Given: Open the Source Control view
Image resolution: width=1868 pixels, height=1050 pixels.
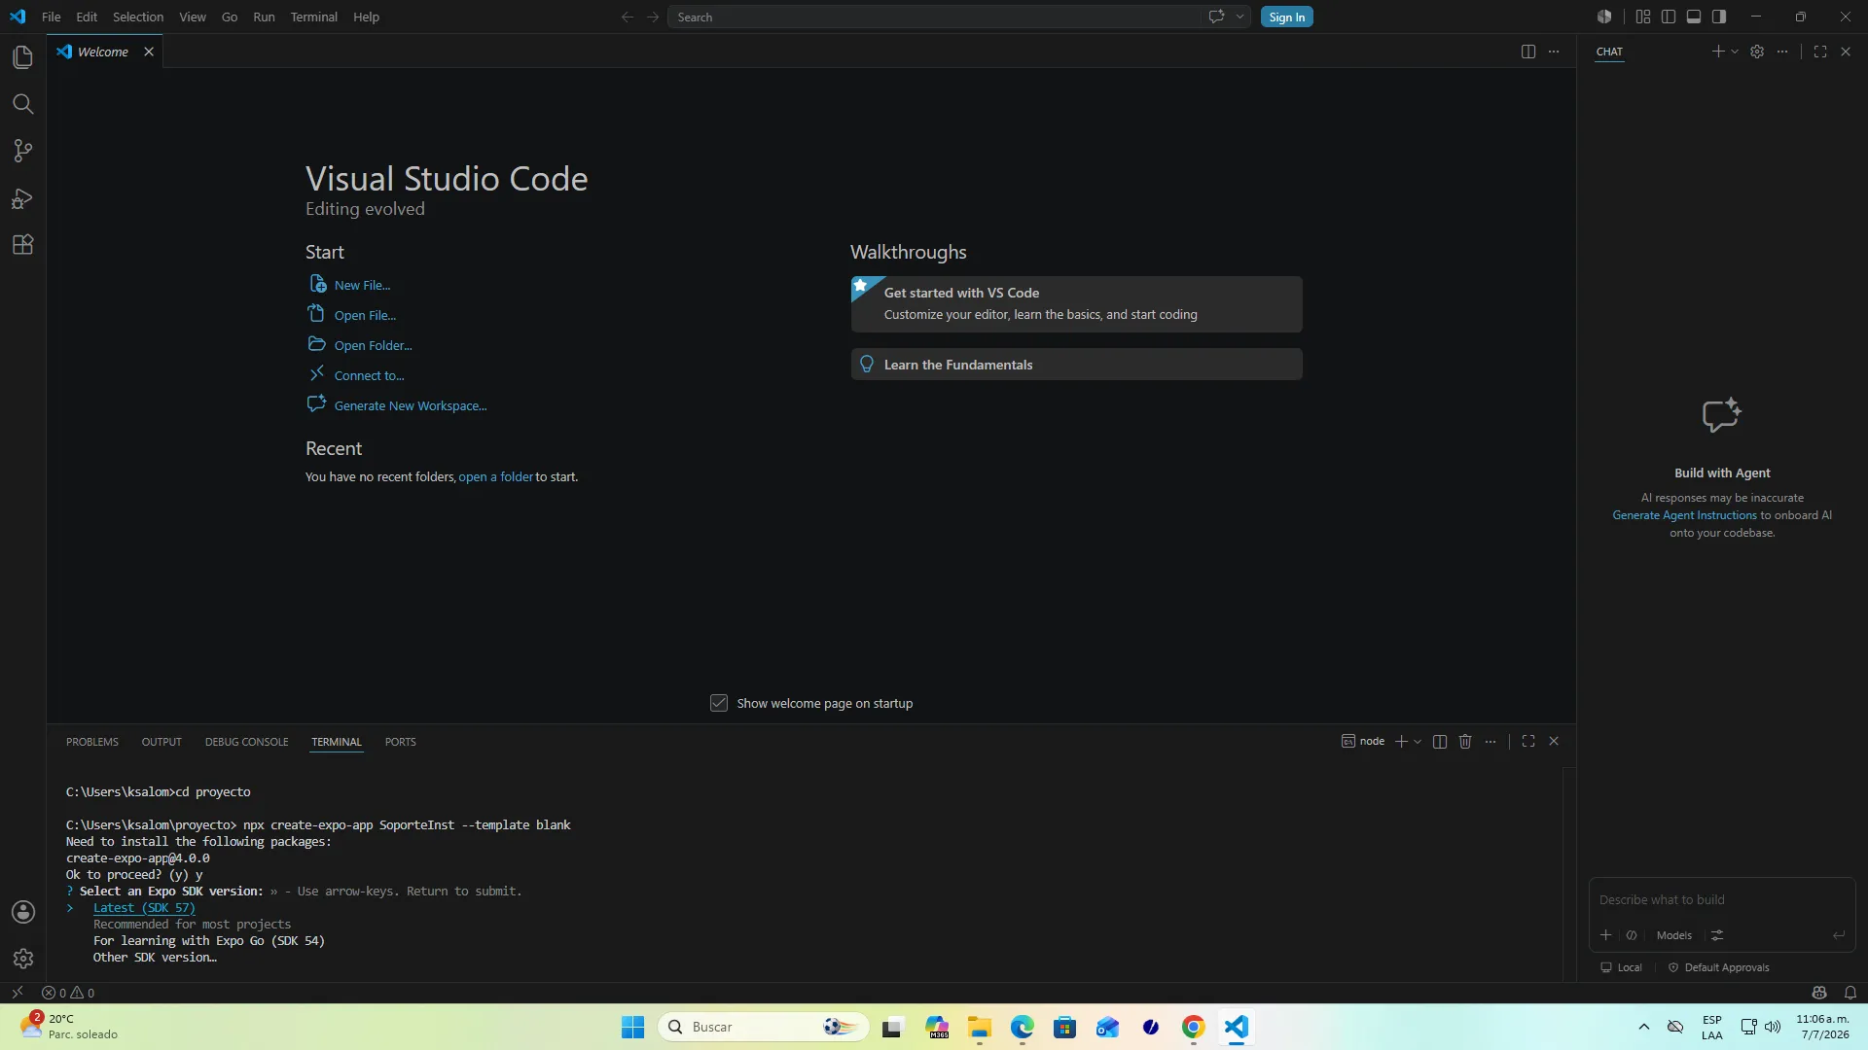Looking at the screenshot, I should (x=23, y=151).
